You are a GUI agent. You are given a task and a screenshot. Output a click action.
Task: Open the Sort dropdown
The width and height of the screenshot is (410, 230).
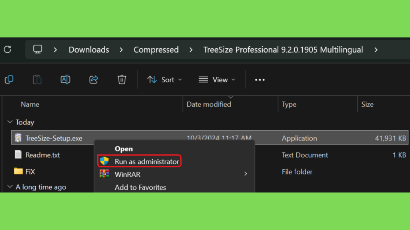[164, 79]
